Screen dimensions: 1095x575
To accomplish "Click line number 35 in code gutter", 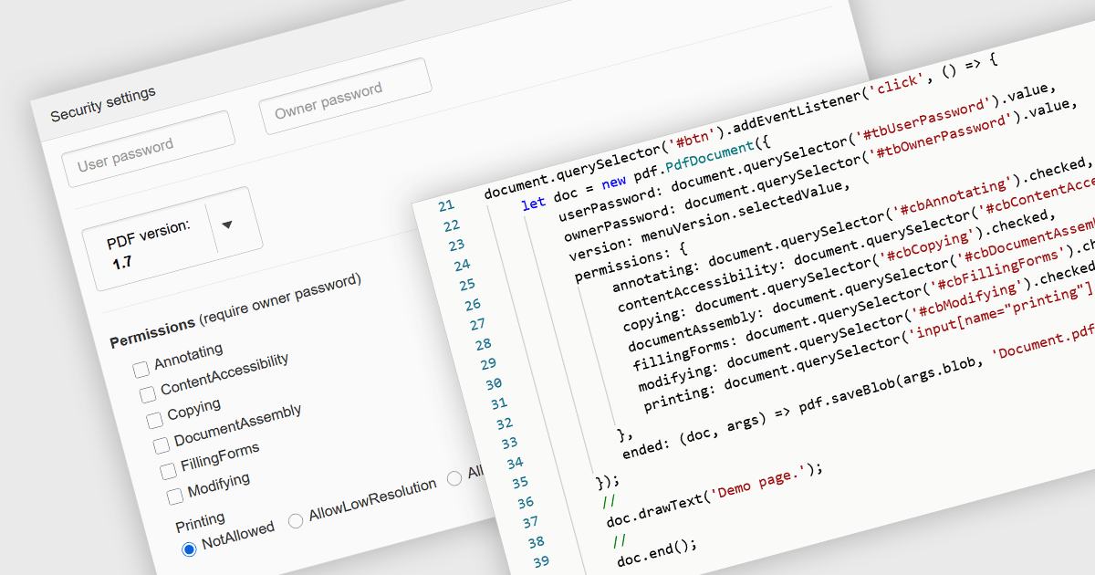I will click(x=519, y=483).
